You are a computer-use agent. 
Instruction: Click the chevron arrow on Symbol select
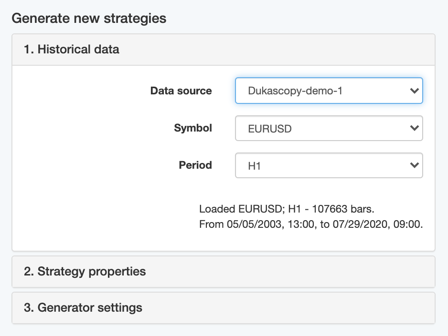[x=414, y=128]
